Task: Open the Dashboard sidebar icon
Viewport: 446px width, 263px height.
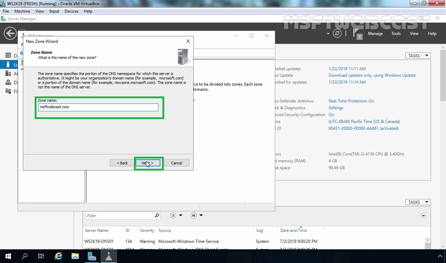Action: click(x=8, y=56)
